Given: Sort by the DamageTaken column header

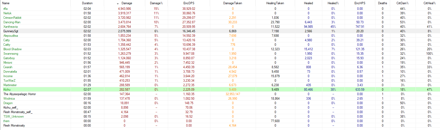Looking at the screenshot, I should click(x=232, y=3).
